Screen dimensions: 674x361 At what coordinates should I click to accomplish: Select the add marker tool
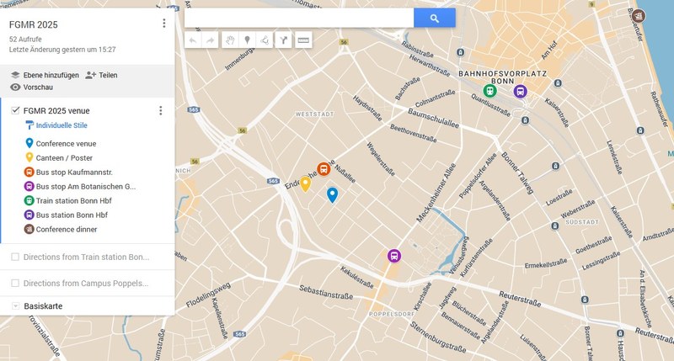point(247,40)
